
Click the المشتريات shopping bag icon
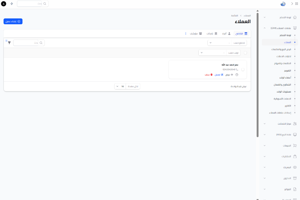(295, 156)
